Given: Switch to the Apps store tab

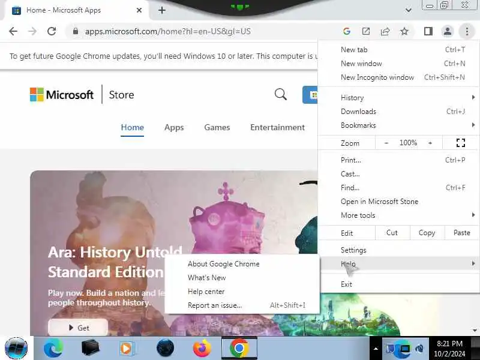Looking at the screenshot, I should click(174, 127).
